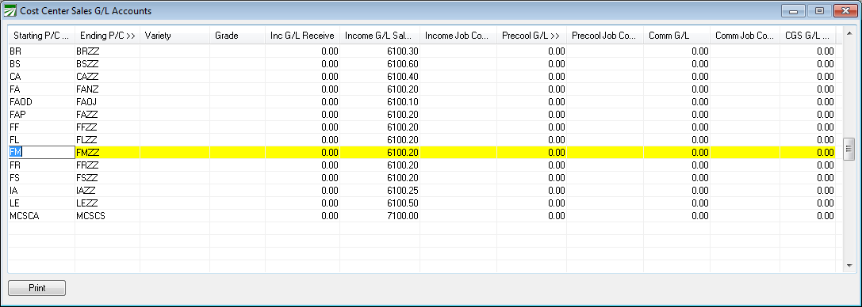862x307 pixels.
Task: Click the FM starting P/C input field
Action: [41, 153]
